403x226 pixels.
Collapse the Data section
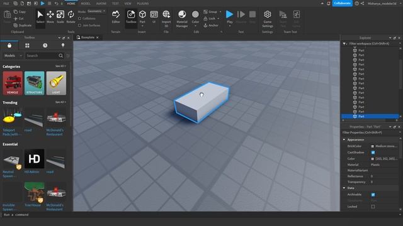[344, 188]
